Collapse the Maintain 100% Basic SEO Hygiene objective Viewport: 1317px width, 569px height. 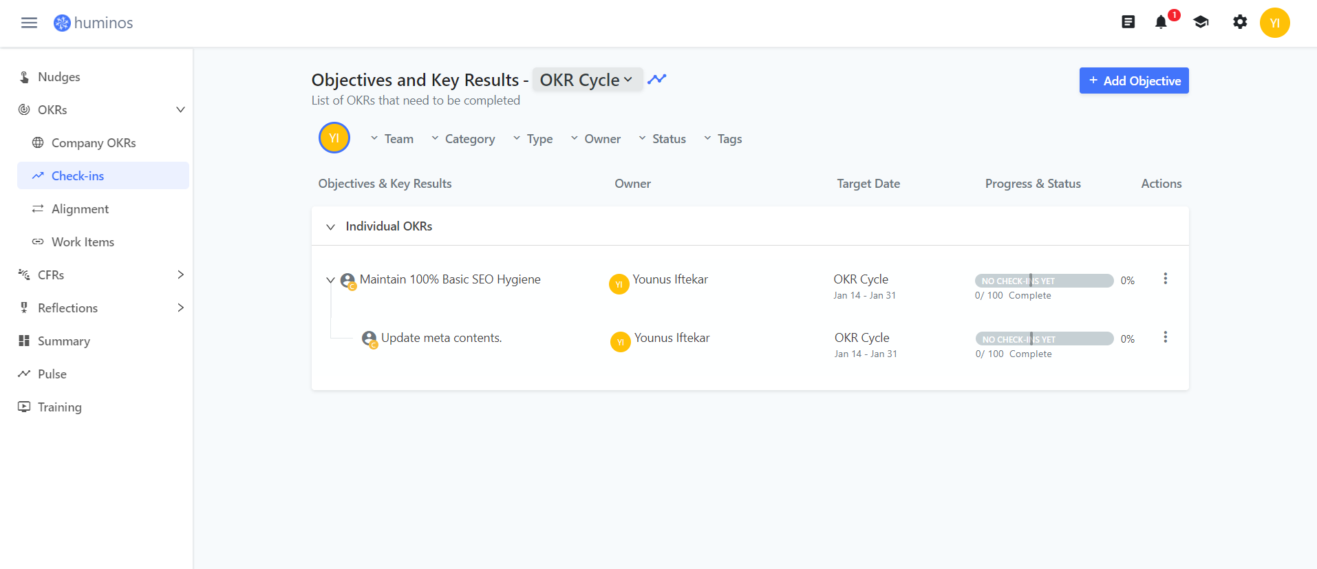(330, 280)
